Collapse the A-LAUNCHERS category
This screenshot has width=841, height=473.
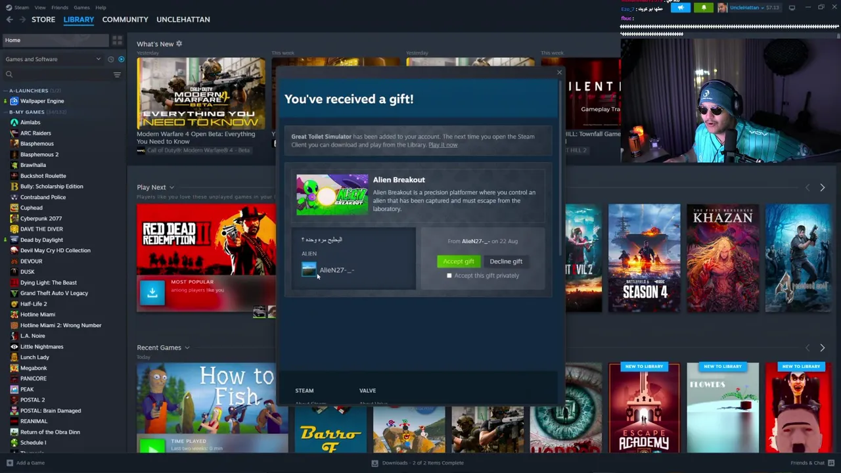pyautogui.click(x=5, y=91)
